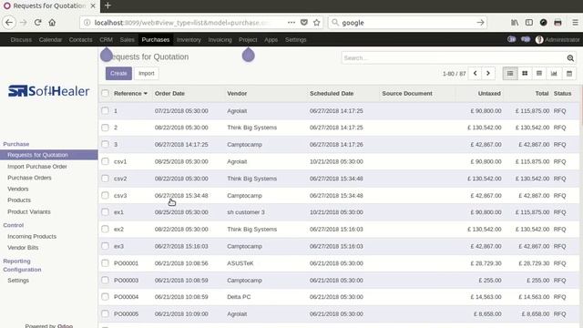Screen dimensions: 583x328
Task: Click the search magnifier icon in Odoo
Action: [x=570, y=58]
